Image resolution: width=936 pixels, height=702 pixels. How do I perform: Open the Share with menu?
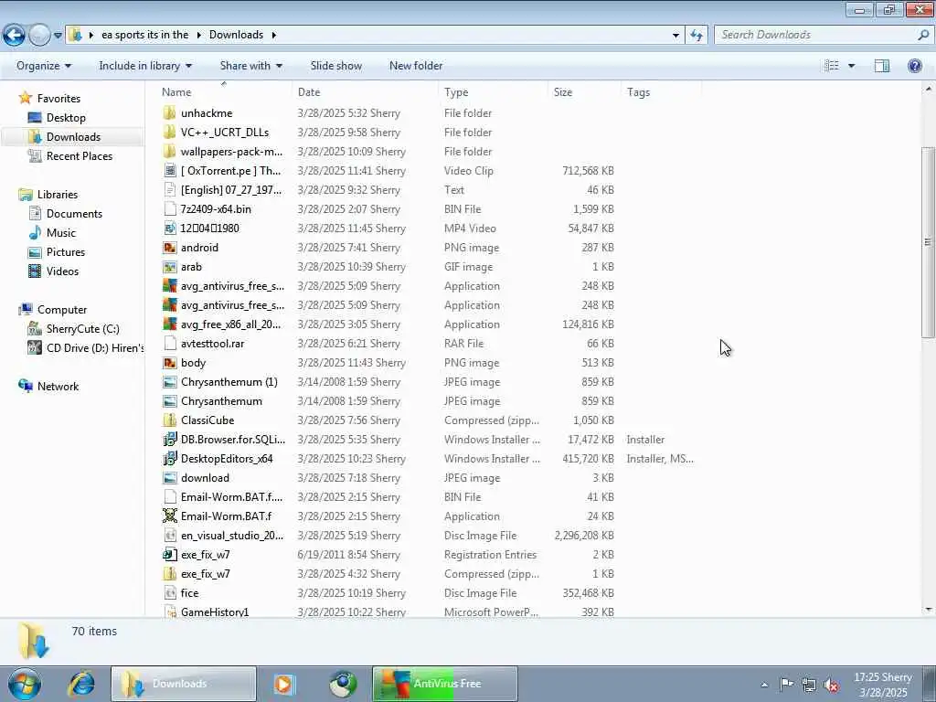(x=250, y=66)
